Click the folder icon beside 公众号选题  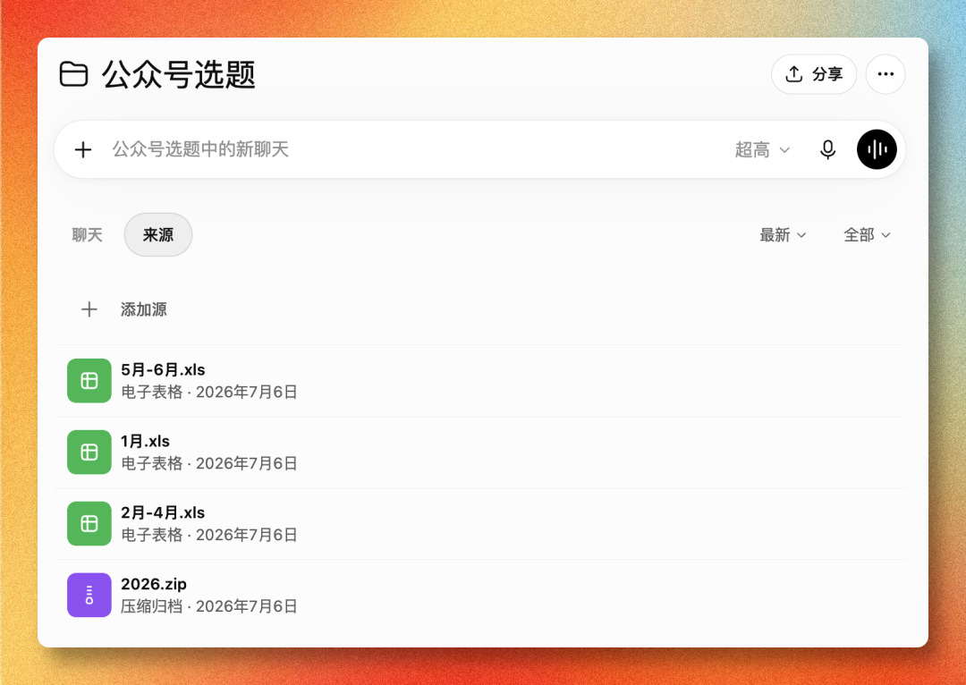click(x=73, y=74)
